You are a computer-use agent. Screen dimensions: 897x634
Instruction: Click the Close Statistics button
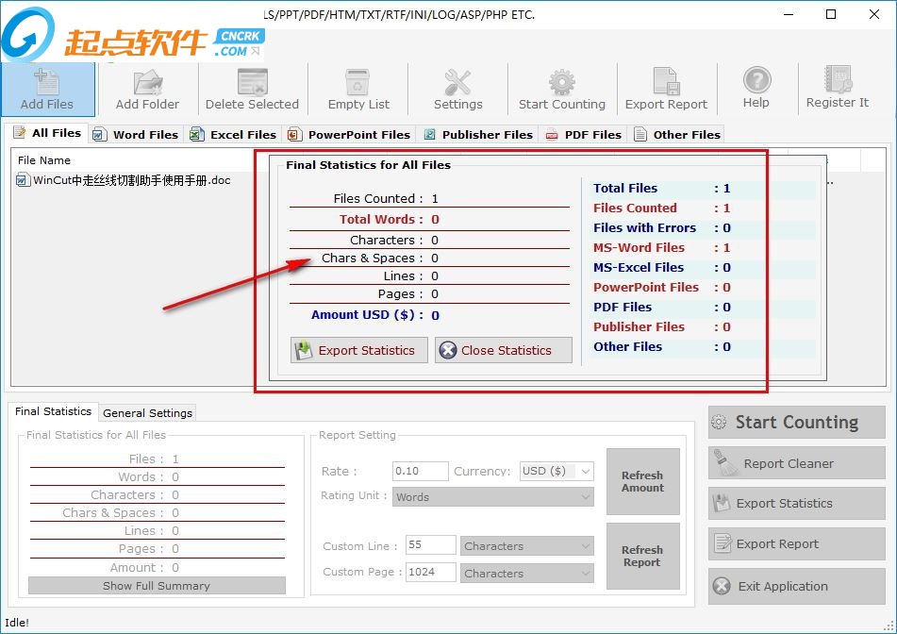click(x=504, y=350)
